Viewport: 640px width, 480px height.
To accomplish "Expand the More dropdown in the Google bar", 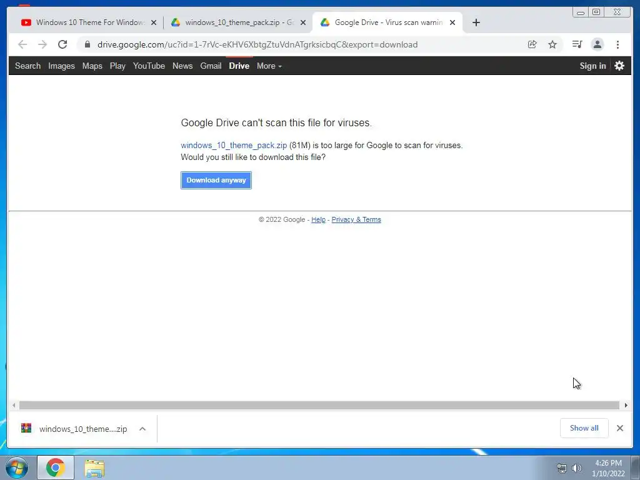I will coord(269,66).
